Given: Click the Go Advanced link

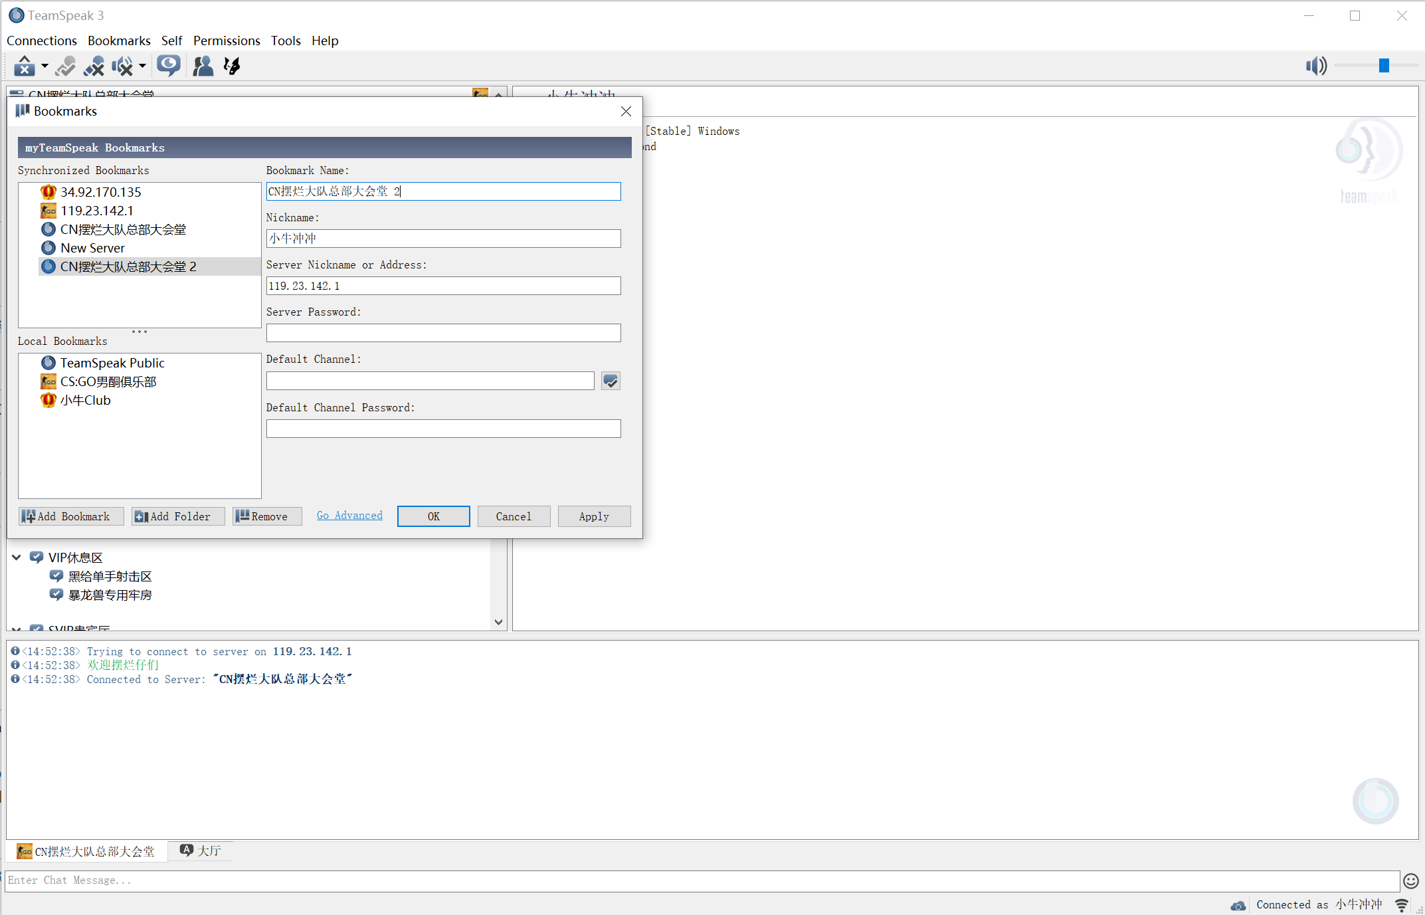Looking at the screenshot, I should 349,516.
